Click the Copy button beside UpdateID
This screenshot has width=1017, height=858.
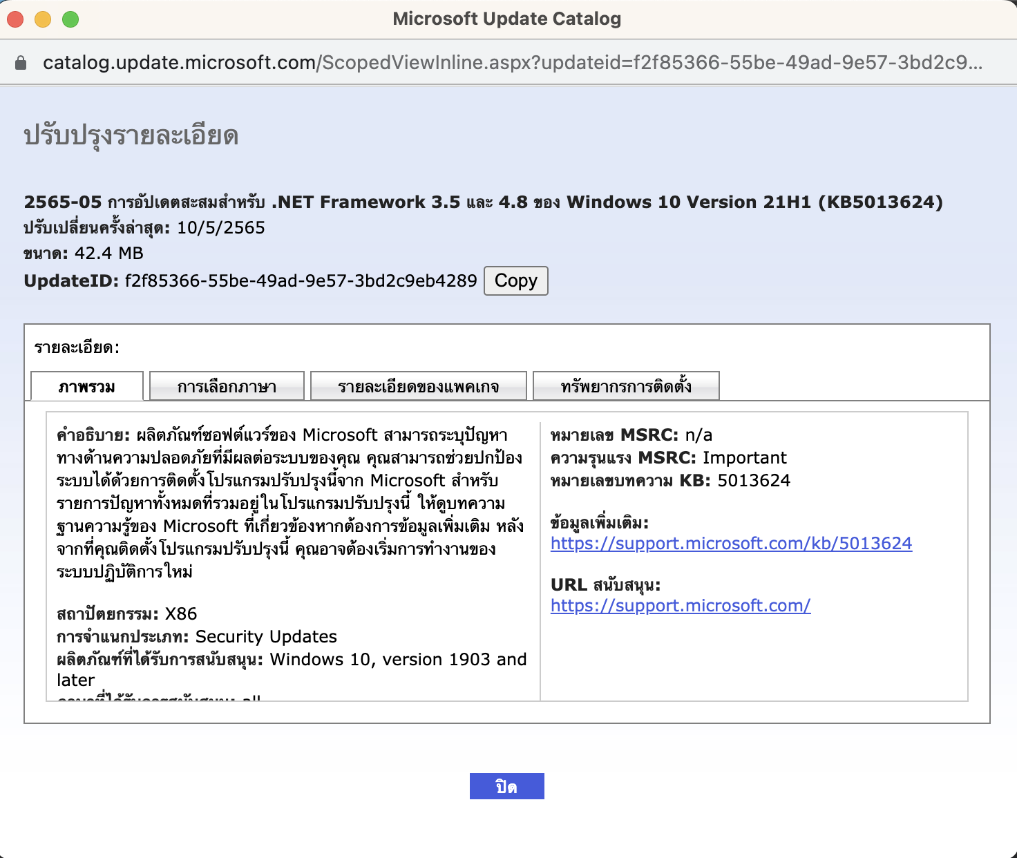[515, 280]
